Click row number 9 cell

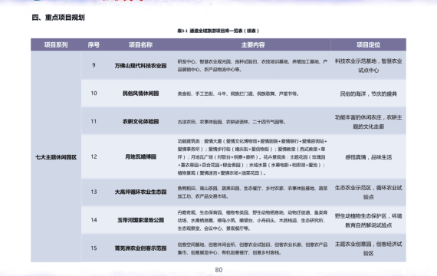coord(94,65)
